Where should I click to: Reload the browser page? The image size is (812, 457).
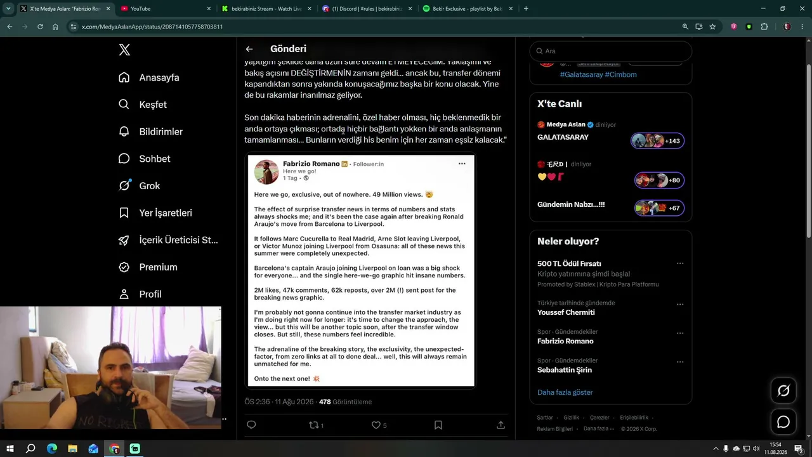(40, 27)
